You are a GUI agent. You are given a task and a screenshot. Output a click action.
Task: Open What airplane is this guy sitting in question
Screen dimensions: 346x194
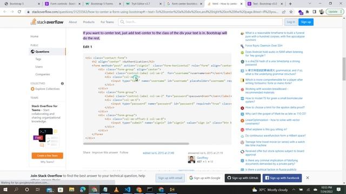point(266,129)
